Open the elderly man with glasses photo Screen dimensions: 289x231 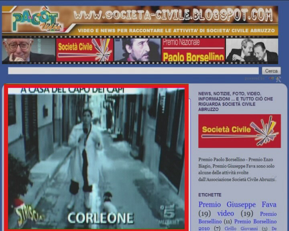click(x=28, y=50)
